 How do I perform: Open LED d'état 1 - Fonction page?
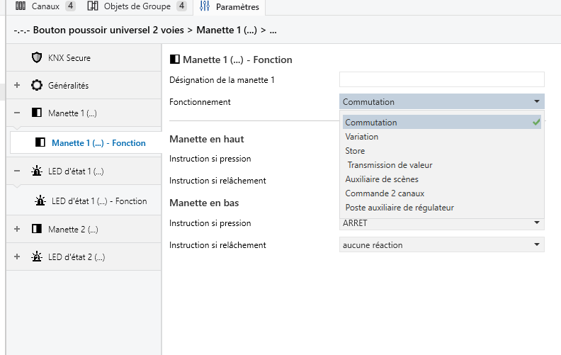coord(99,201)
